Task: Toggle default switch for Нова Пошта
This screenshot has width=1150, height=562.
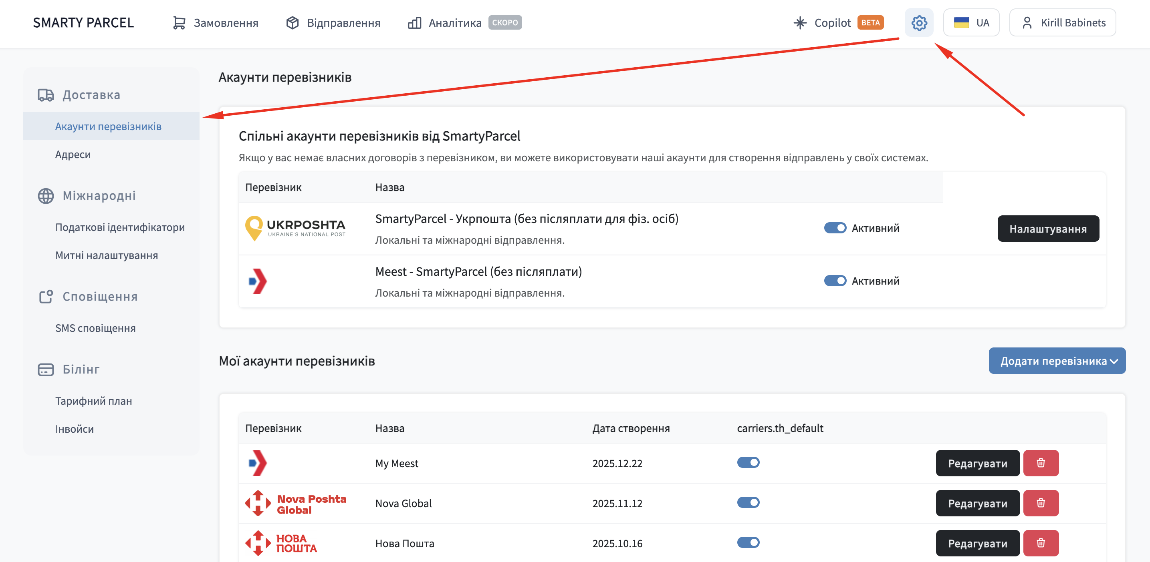Action: pos(748,542)
